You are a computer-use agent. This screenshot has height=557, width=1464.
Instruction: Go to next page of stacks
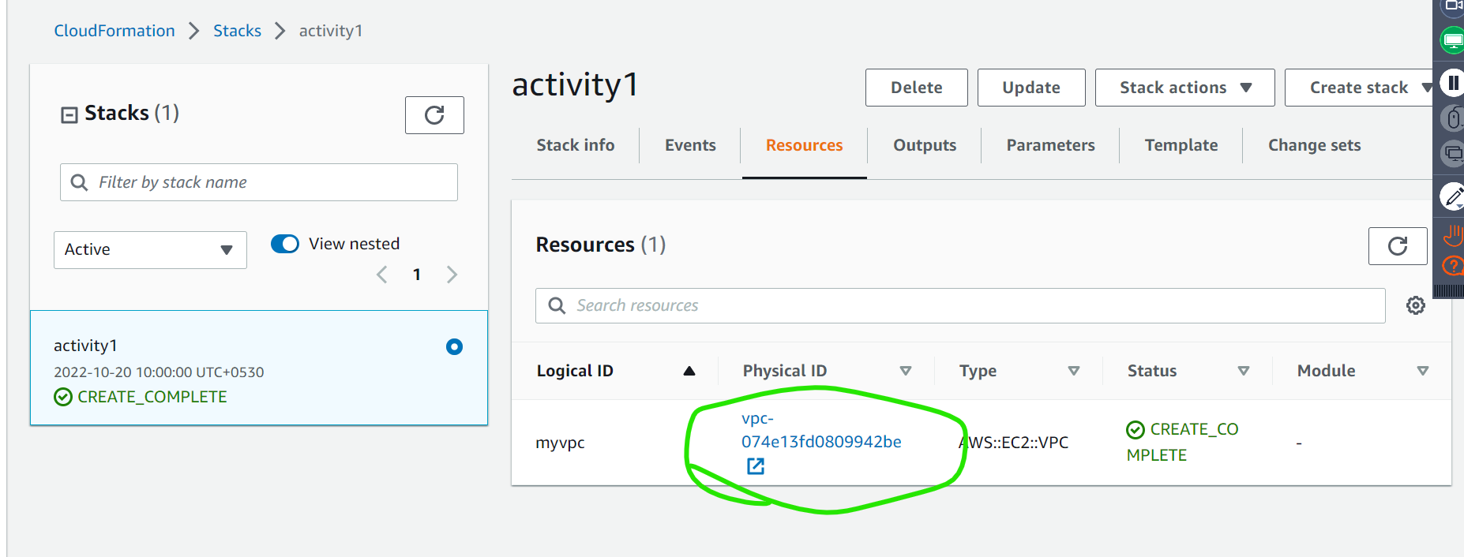[452, 275]
